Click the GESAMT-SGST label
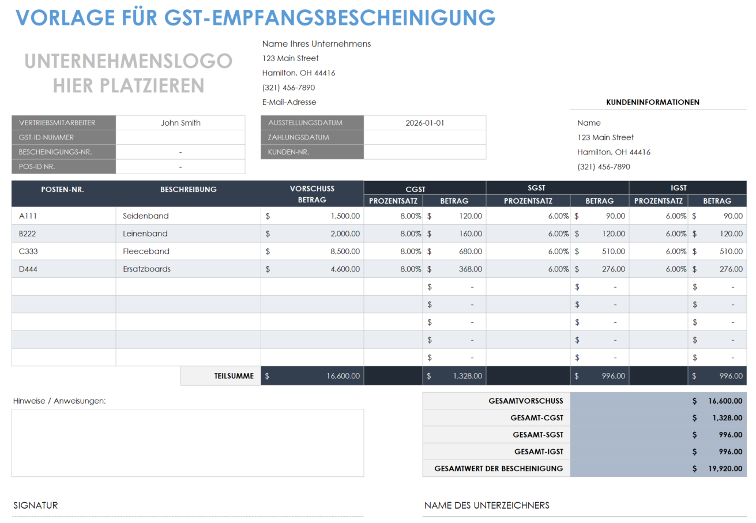756x523 pixels. (538, 434)
